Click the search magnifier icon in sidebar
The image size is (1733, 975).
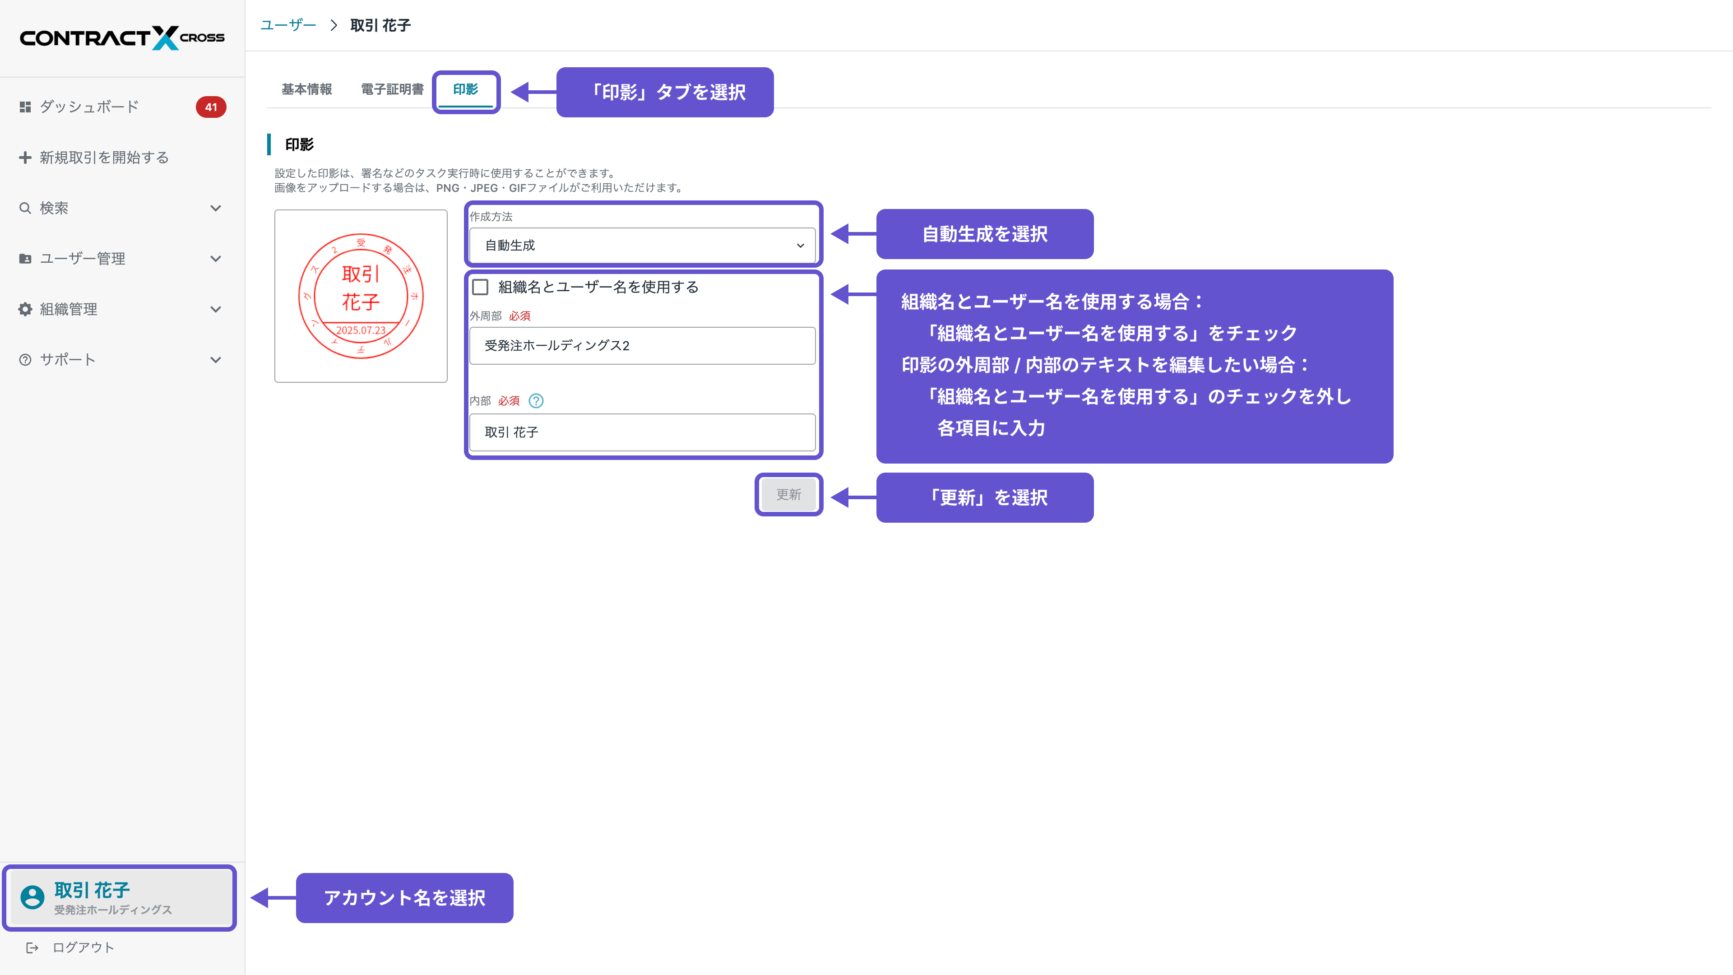25,208
